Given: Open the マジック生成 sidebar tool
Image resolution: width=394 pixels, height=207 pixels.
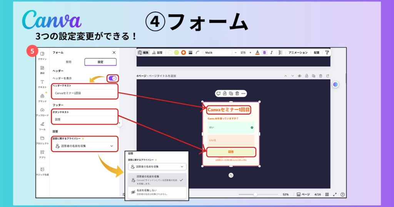Looking at the screenshot, I should (x=42, y=171).
